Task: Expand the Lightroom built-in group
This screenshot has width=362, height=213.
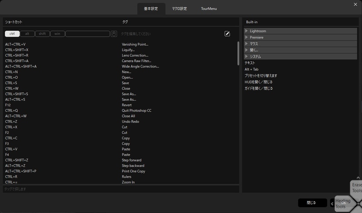Action: (x=300, y=31)
